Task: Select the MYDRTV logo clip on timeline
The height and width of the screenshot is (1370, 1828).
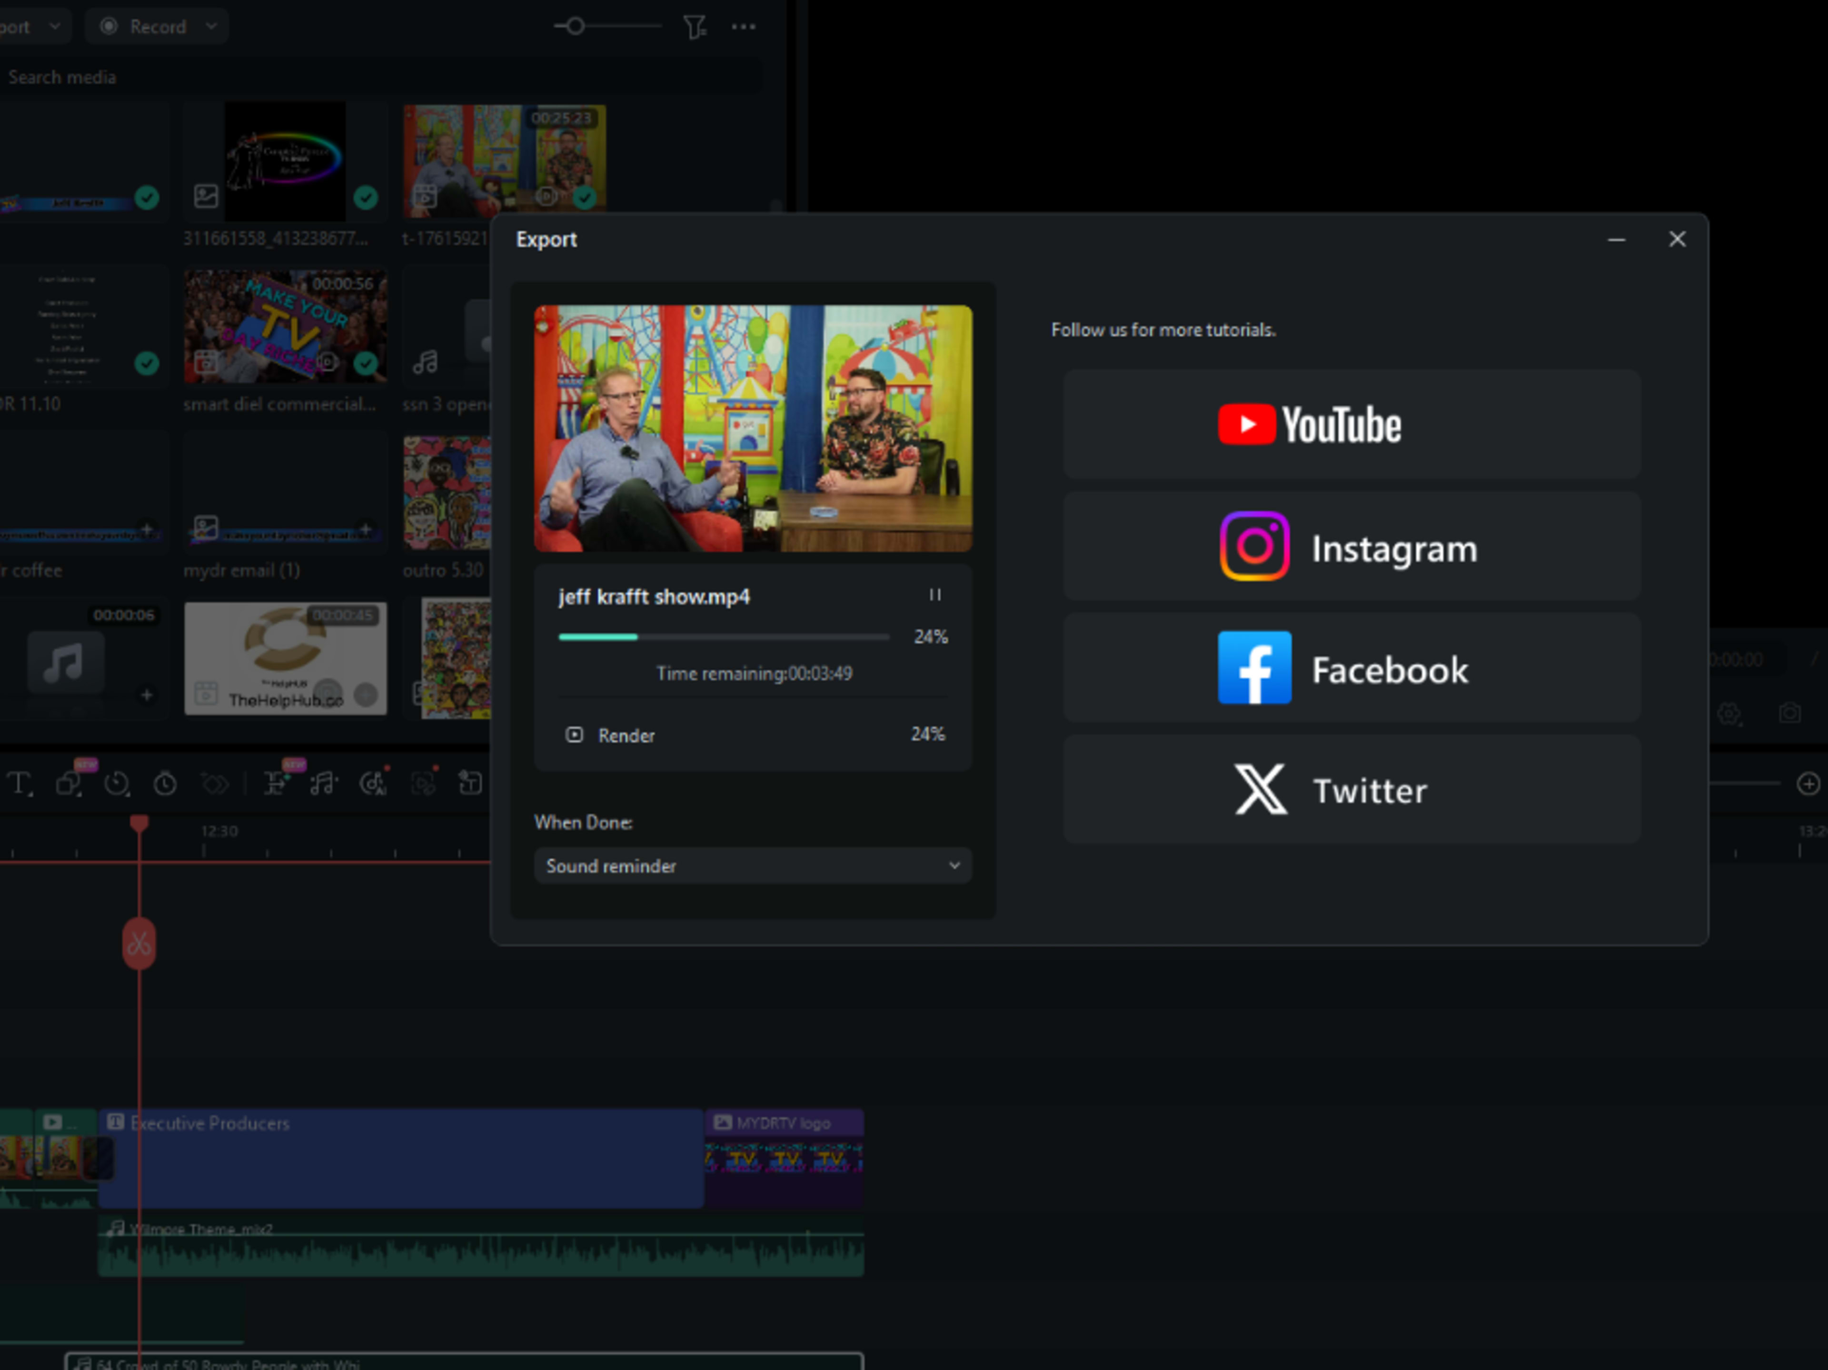Action: point(784,1159)
